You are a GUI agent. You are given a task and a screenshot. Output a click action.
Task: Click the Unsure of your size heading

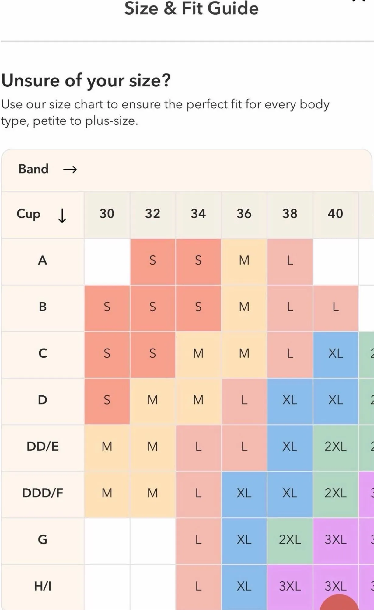tap(86, 81)
